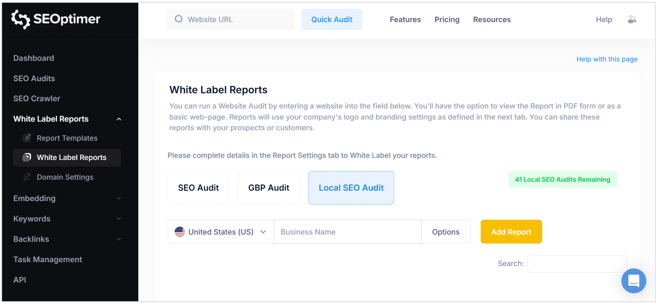Focus the Website URL field
The image size is (657, 304).
(x=230, y=19)
